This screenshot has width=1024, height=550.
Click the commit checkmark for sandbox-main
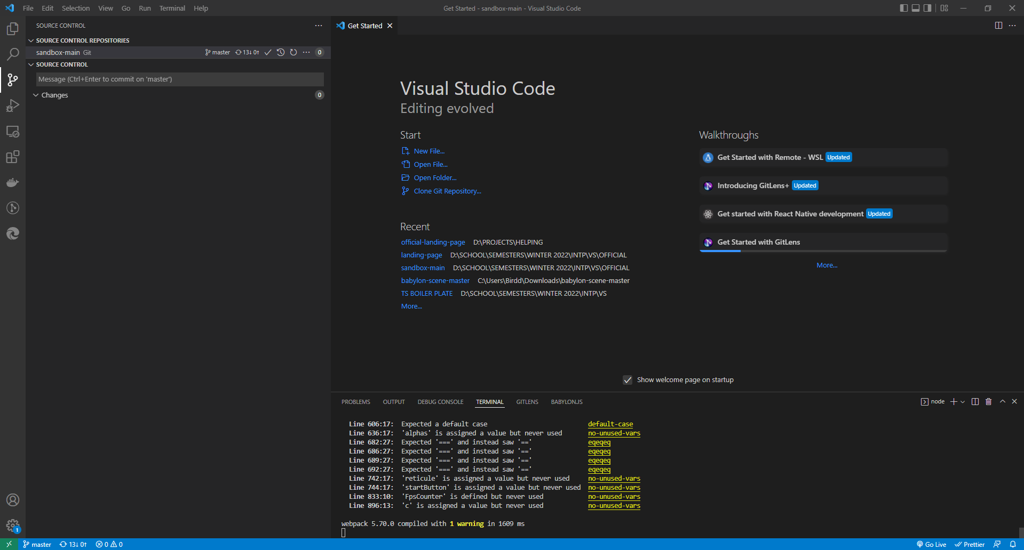click(x=268, y=52)
